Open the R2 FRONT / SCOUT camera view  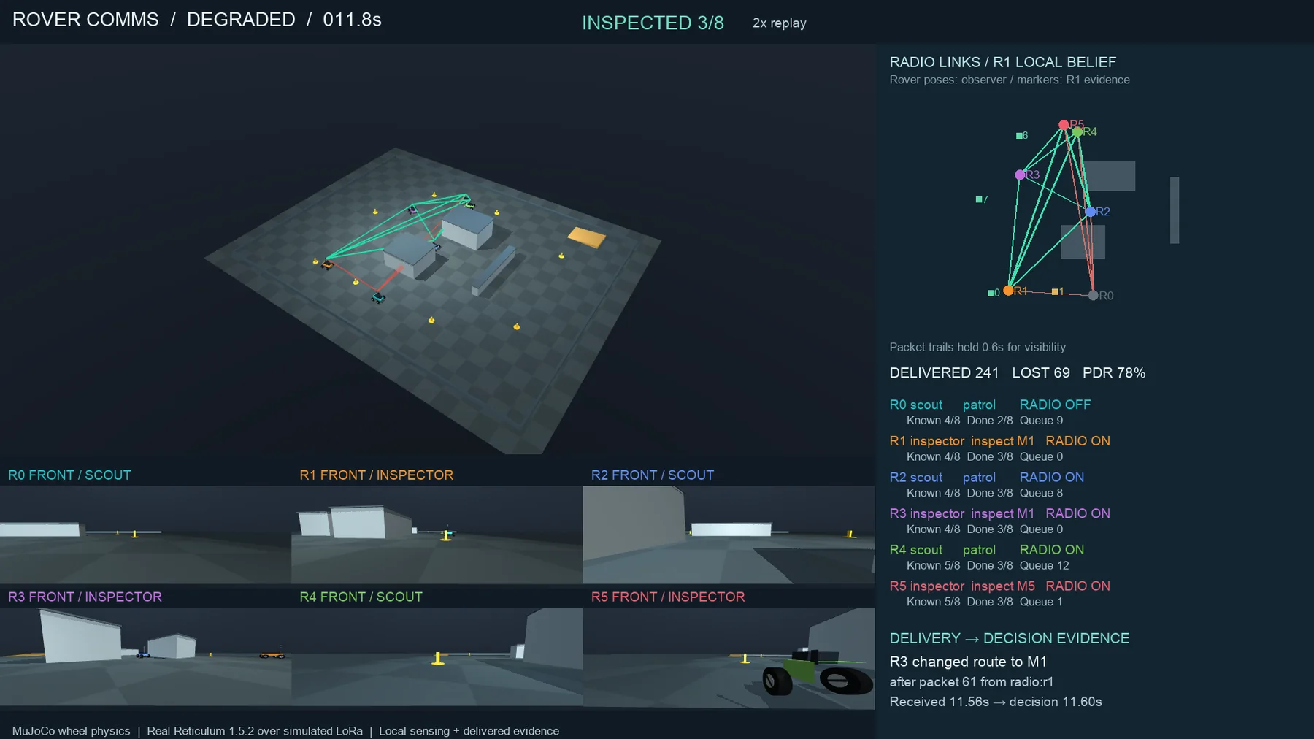[729, 535]
